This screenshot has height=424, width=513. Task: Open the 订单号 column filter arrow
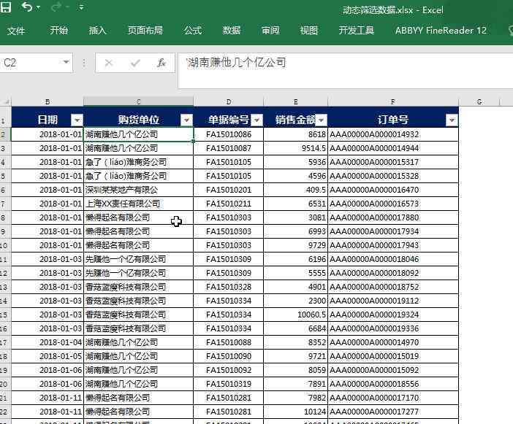pyautogui.click(x=451, y=120)
